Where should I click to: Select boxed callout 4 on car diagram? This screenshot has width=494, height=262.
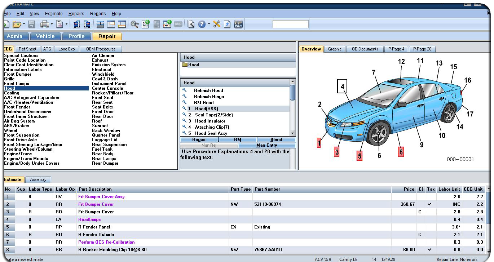click(x=342, y=86)
